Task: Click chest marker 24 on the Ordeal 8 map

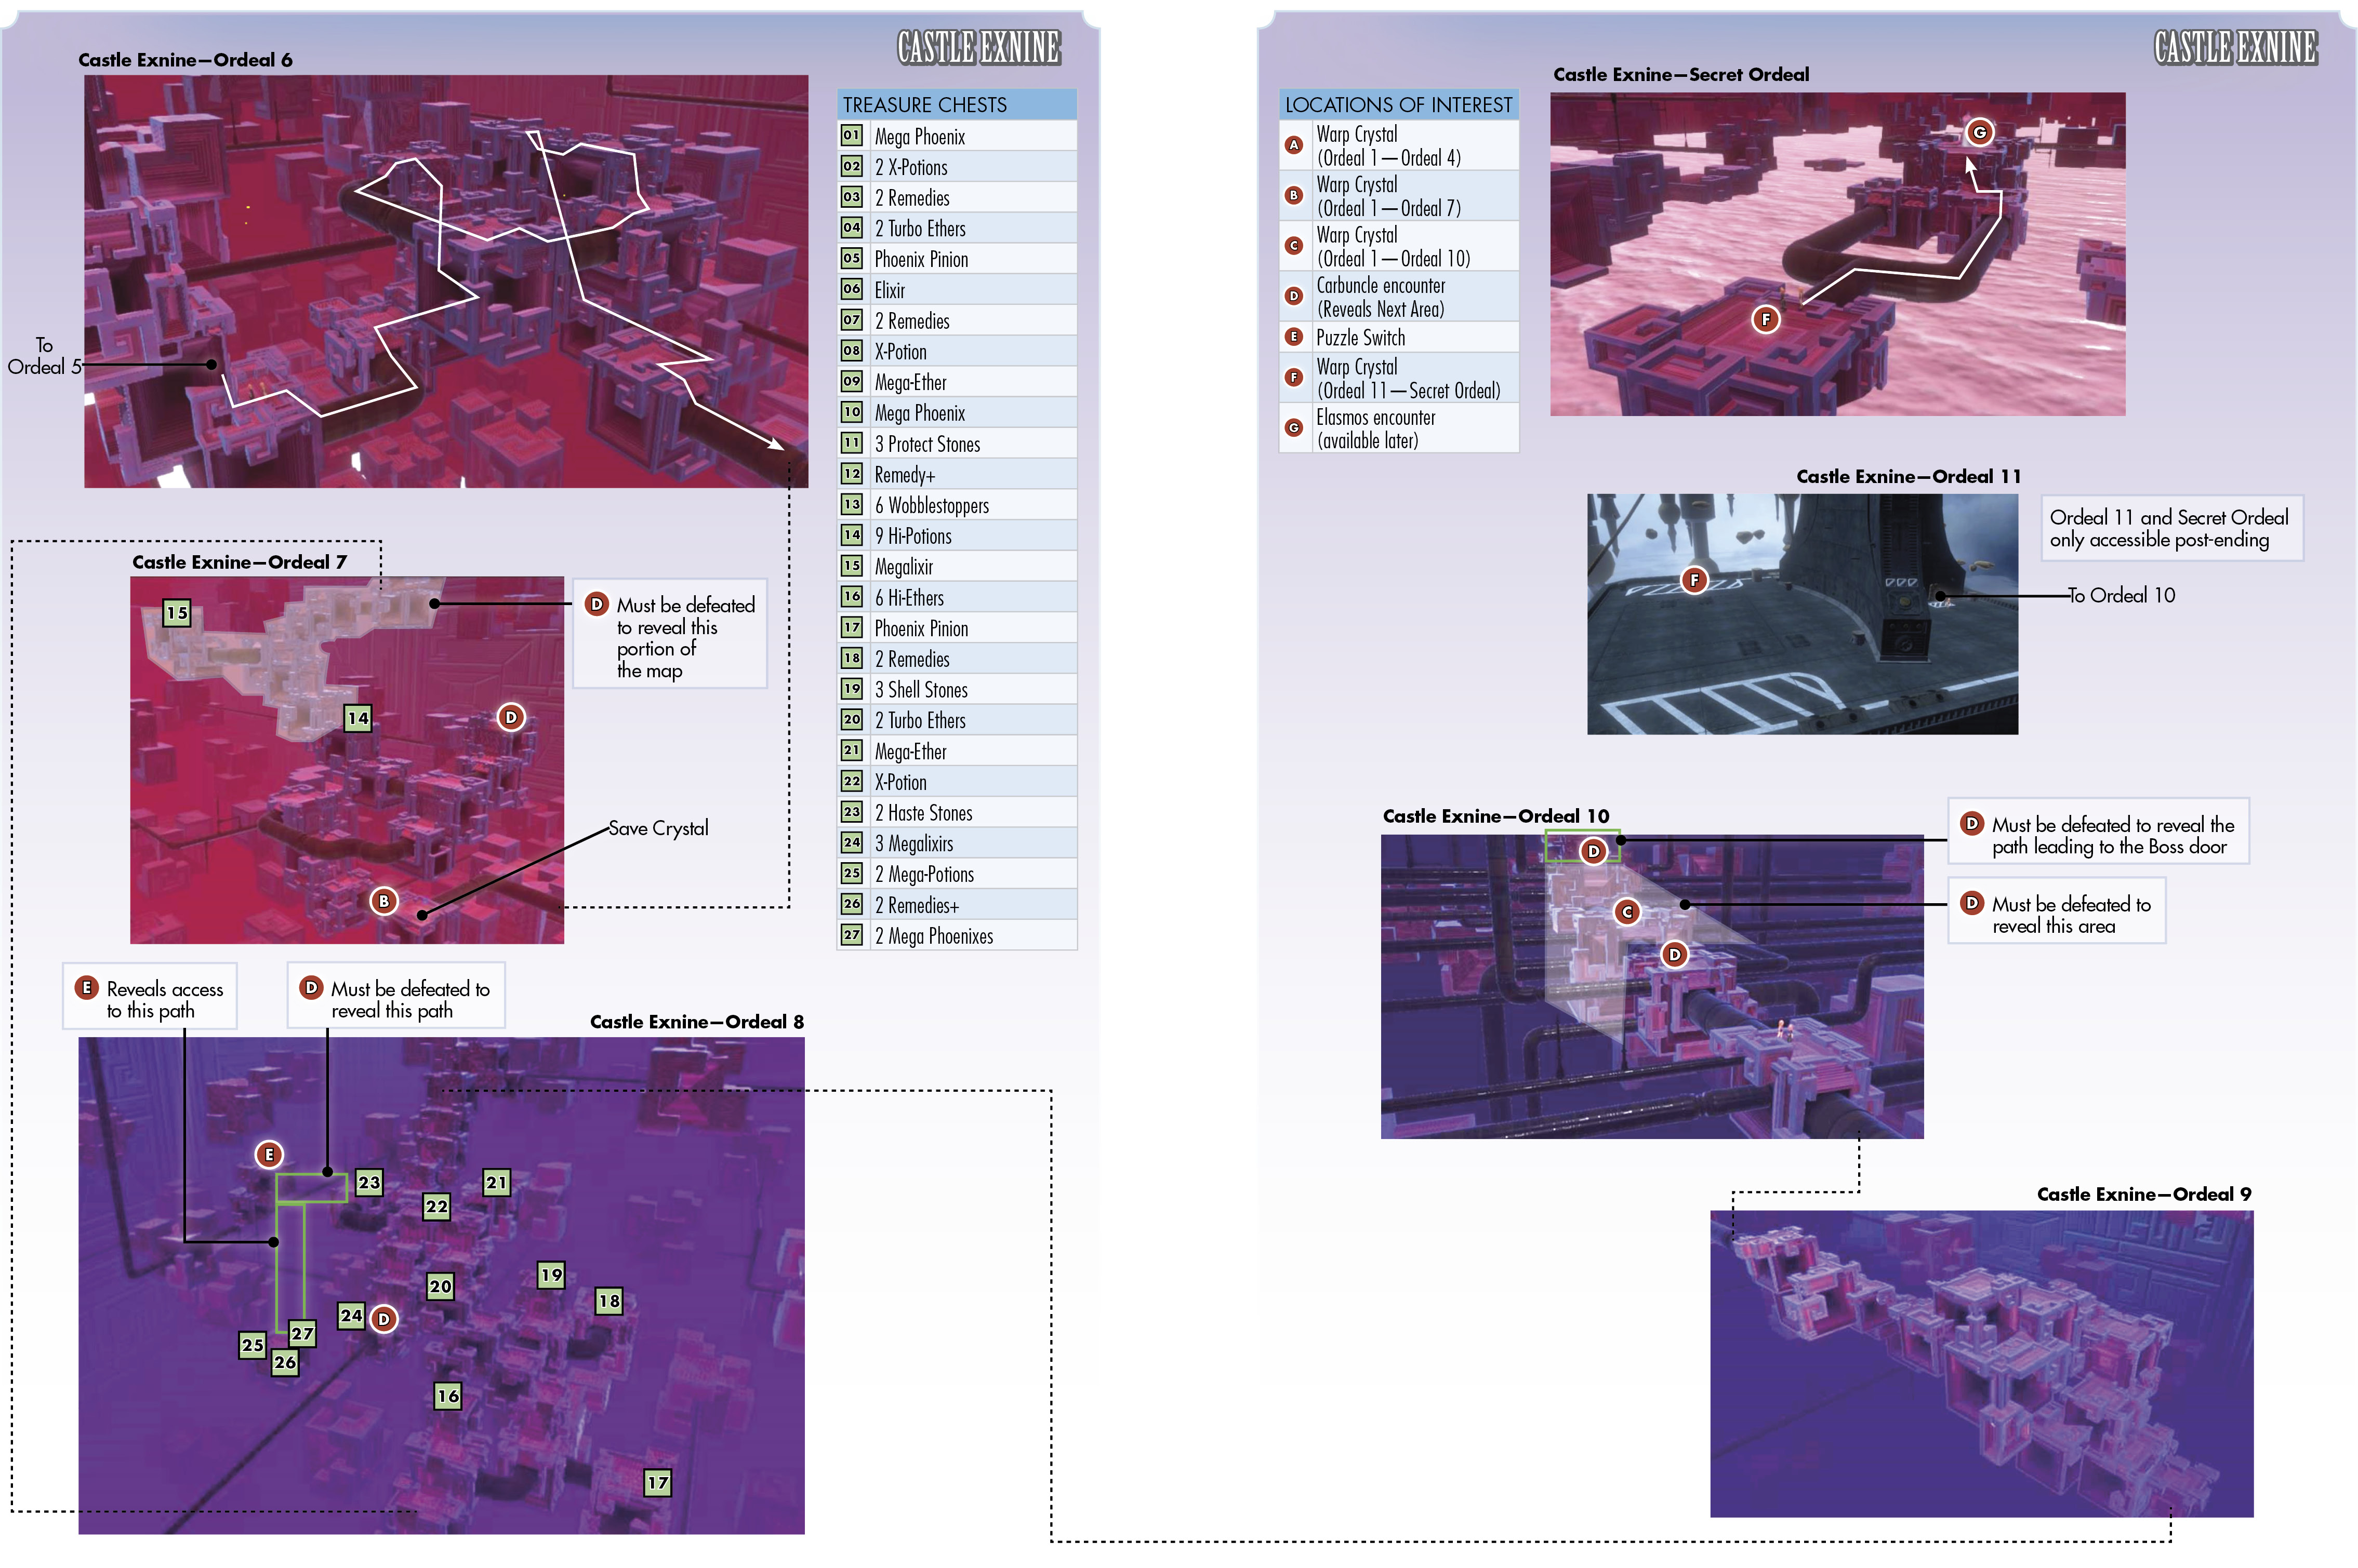Action: [351, 1316]
